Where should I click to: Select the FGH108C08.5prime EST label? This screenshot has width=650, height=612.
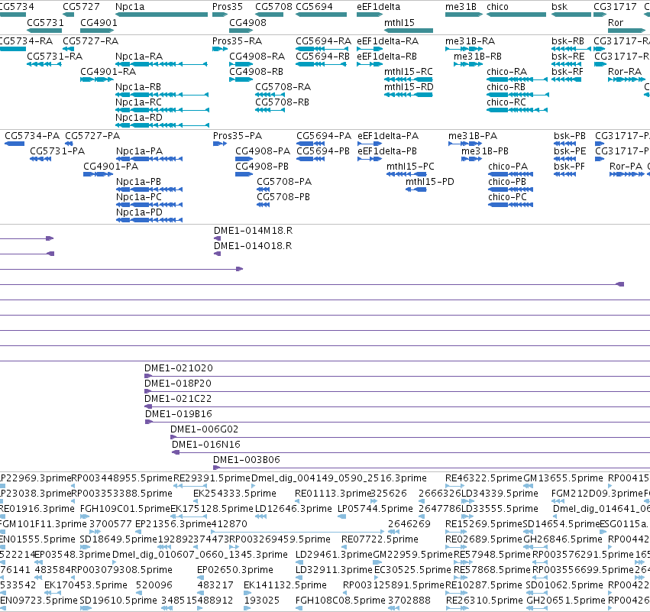(x=341, y=600)
